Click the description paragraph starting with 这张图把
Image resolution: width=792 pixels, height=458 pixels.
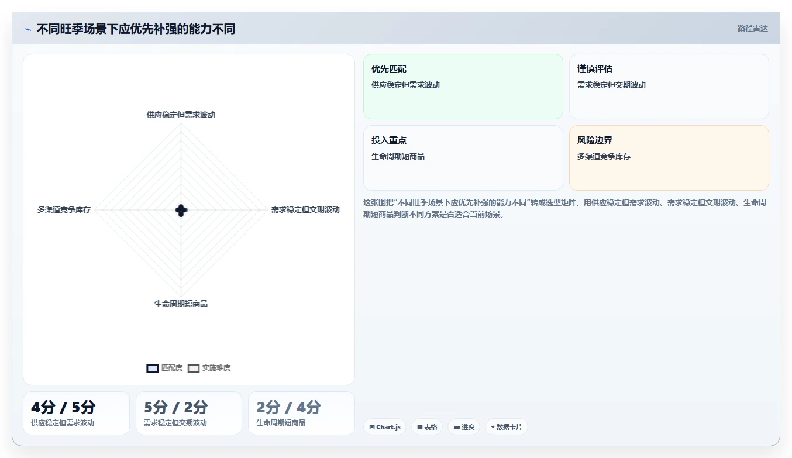[x=566, y=208]
